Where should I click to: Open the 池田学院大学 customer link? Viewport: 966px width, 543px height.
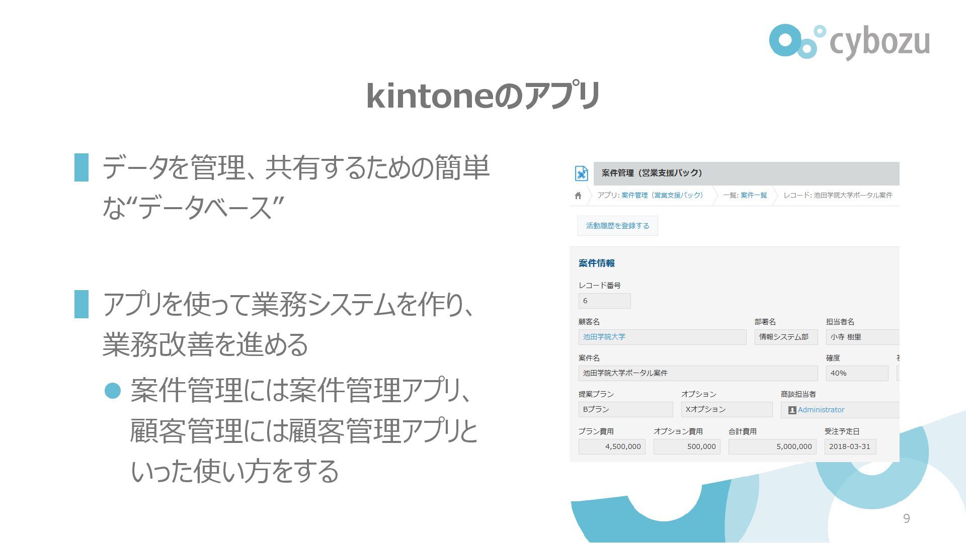click(604, 337)
